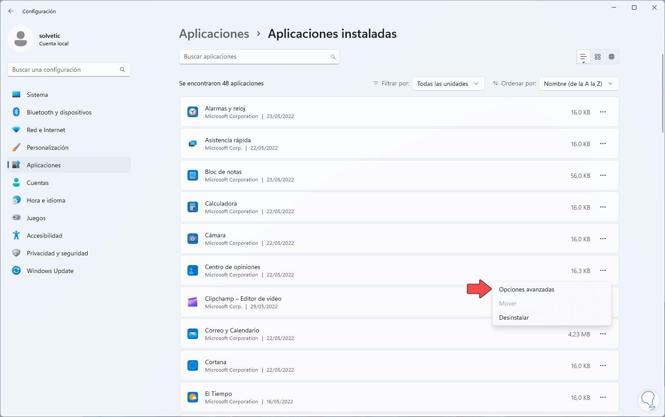
Task: Click the search magnifier in Buscar aplicaciones
Action: point(333,57)
